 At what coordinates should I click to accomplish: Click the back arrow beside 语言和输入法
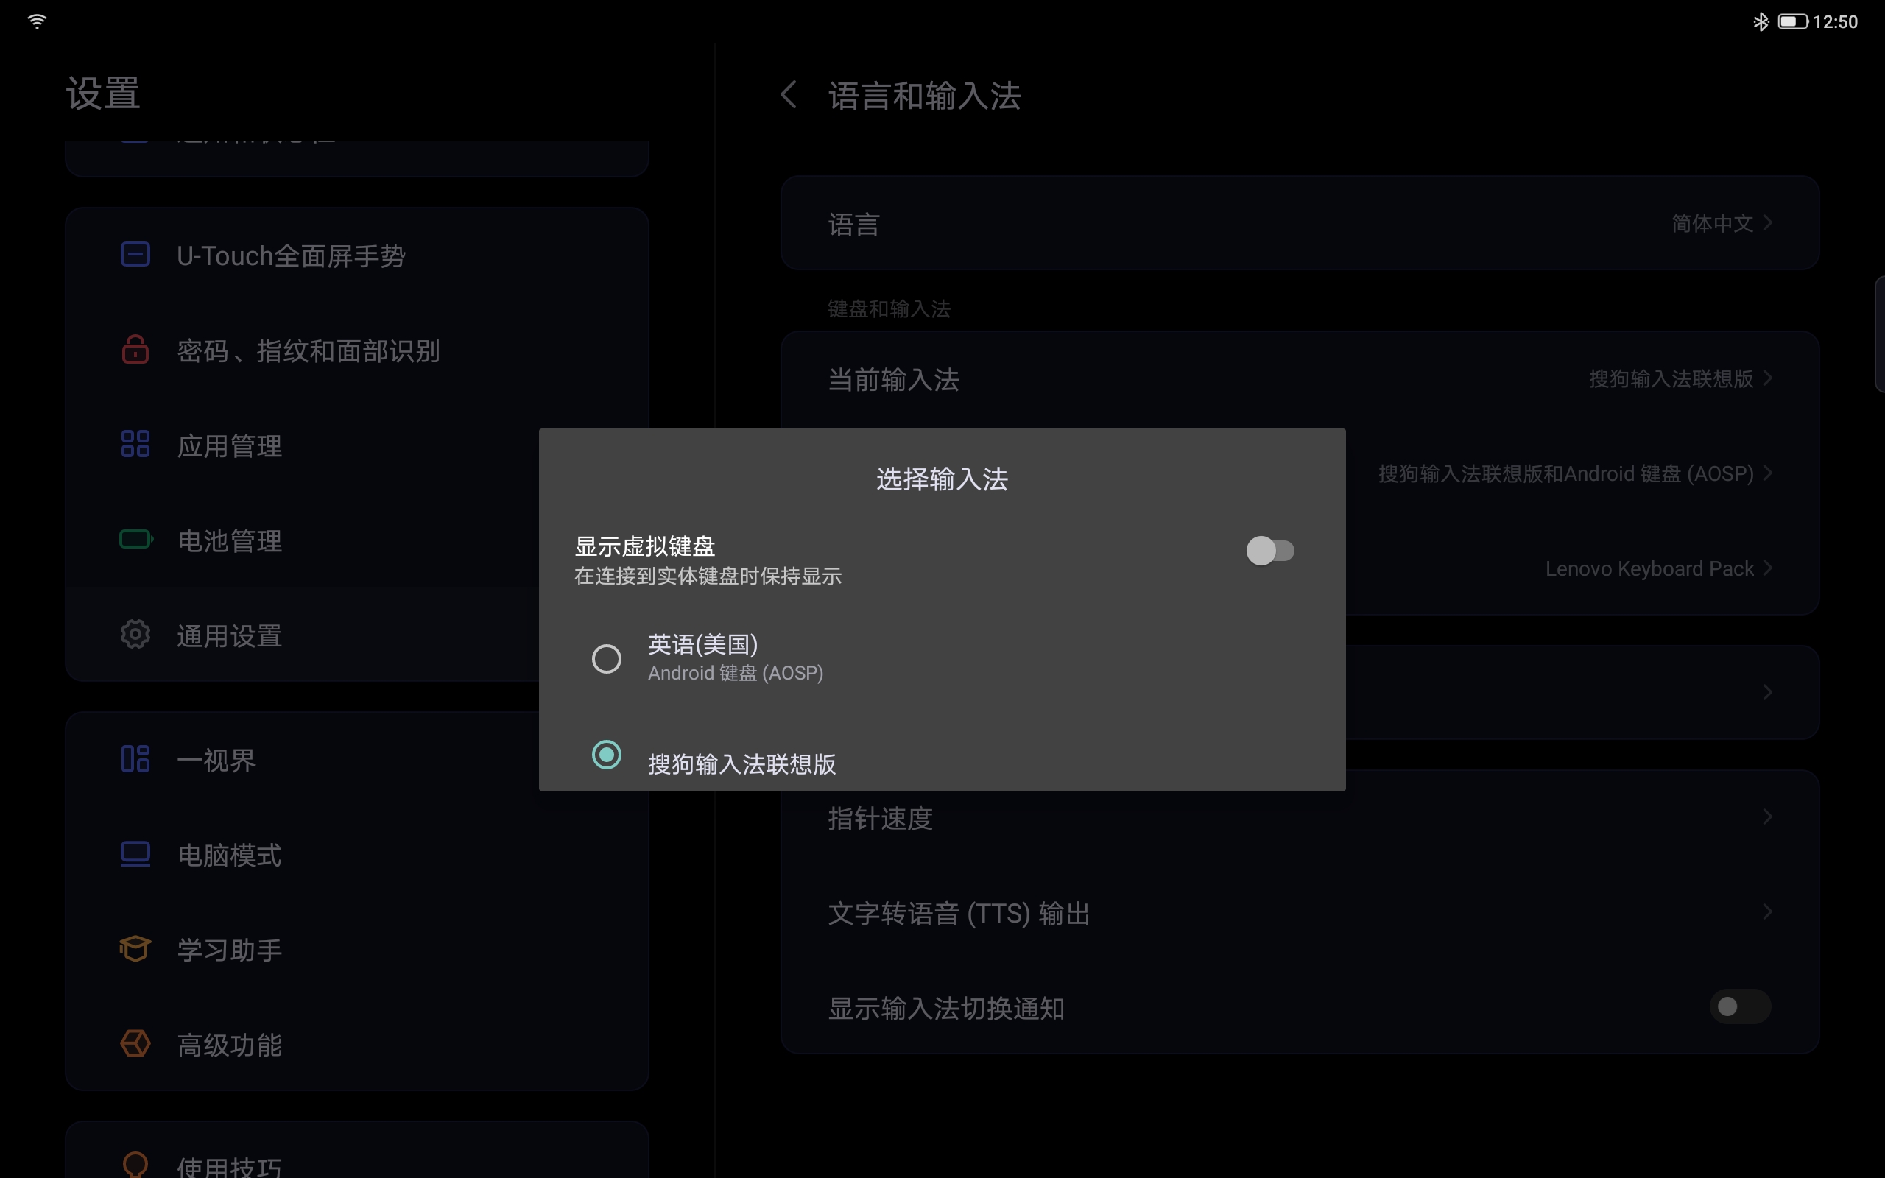(789, 95)
